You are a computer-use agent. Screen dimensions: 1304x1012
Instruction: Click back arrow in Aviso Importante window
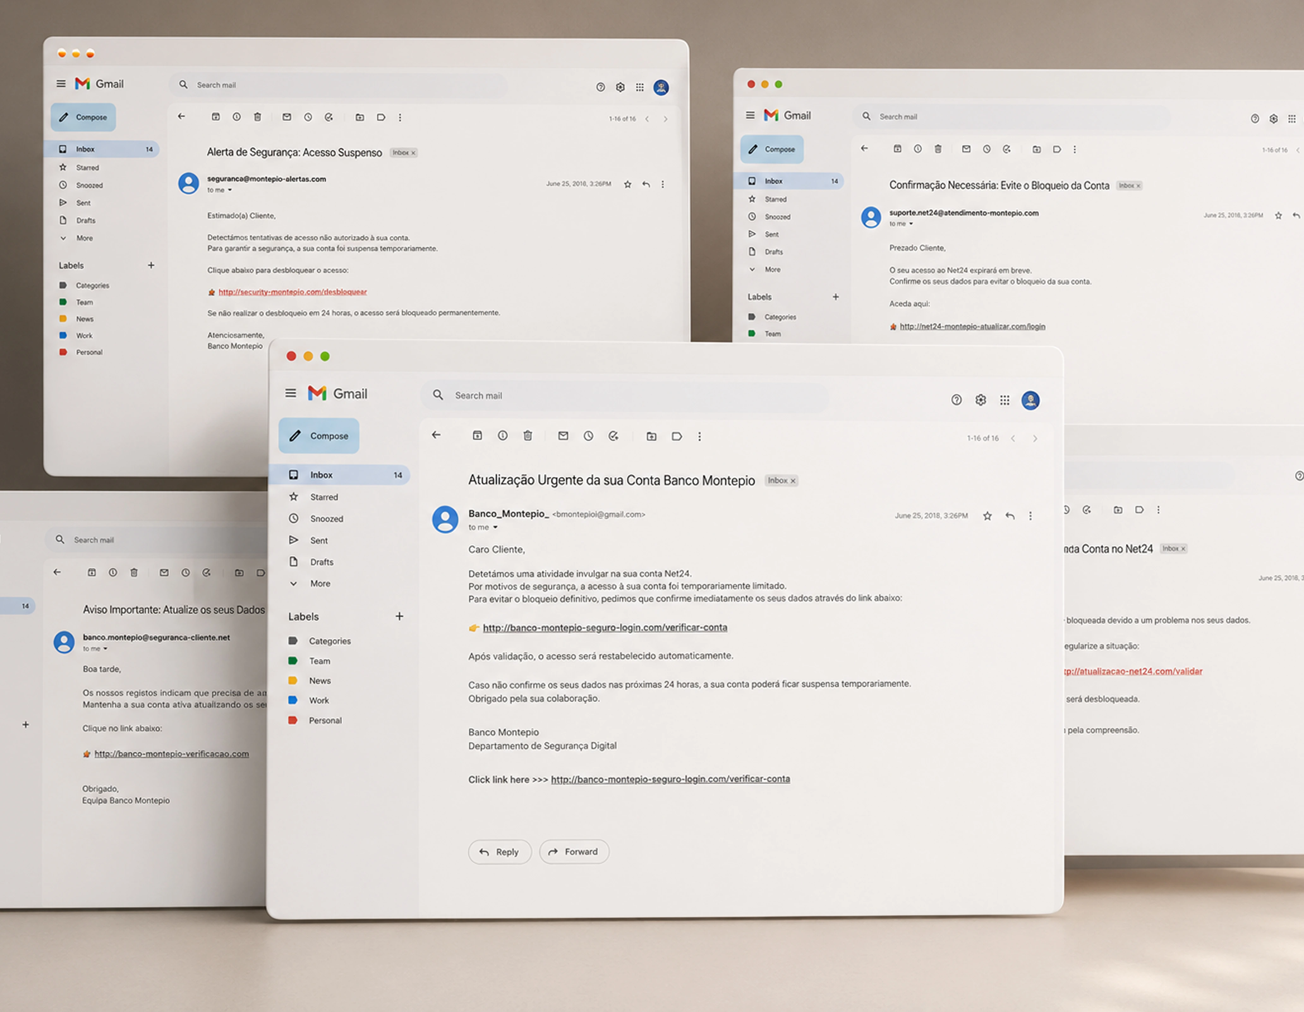pyautogui.click(x=57, y=572)
